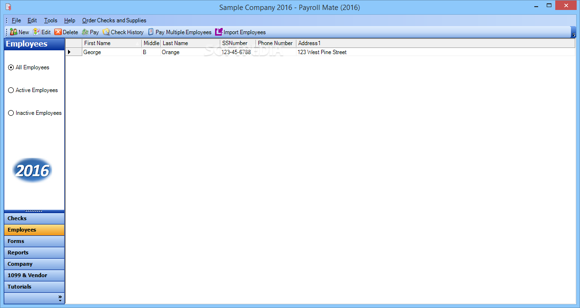Expand navigation pane options chevron
Image resolution: width=580 pixels, height=308 pixels.
60,298
